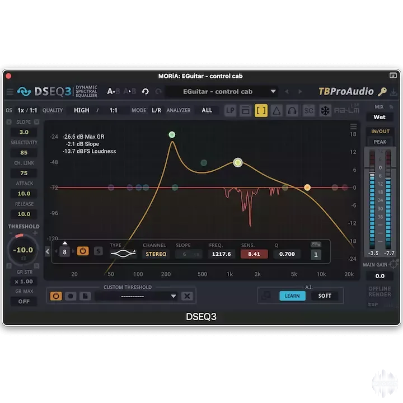Go to the next preset arrow
Screen dimensions: 403x403
pyautogui.click(x=299, y=91)
